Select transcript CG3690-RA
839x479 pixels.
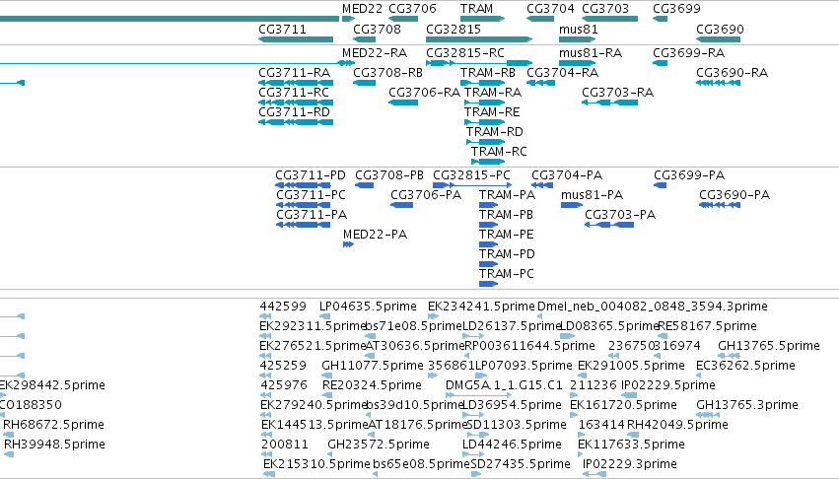(732, 73)
